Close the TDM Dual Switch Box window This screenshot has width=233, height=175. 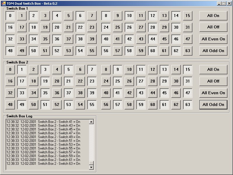point(229,4)
